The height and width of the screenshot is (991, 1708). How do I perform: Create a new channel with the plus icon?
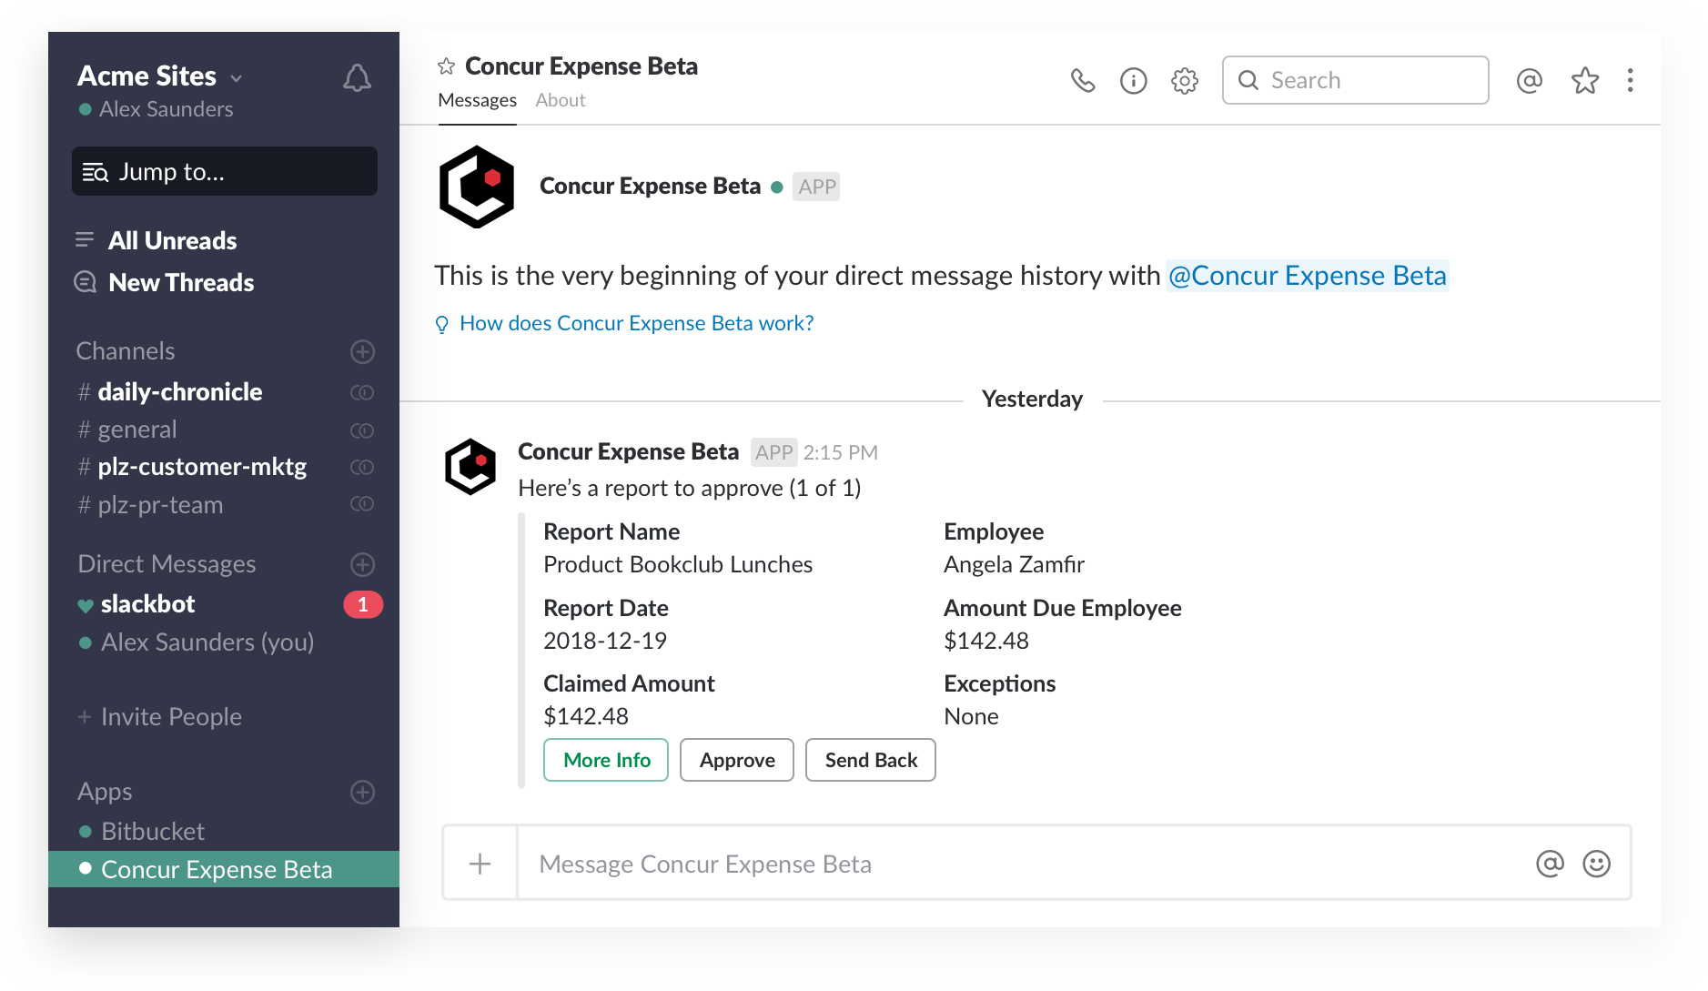(362, 351)
